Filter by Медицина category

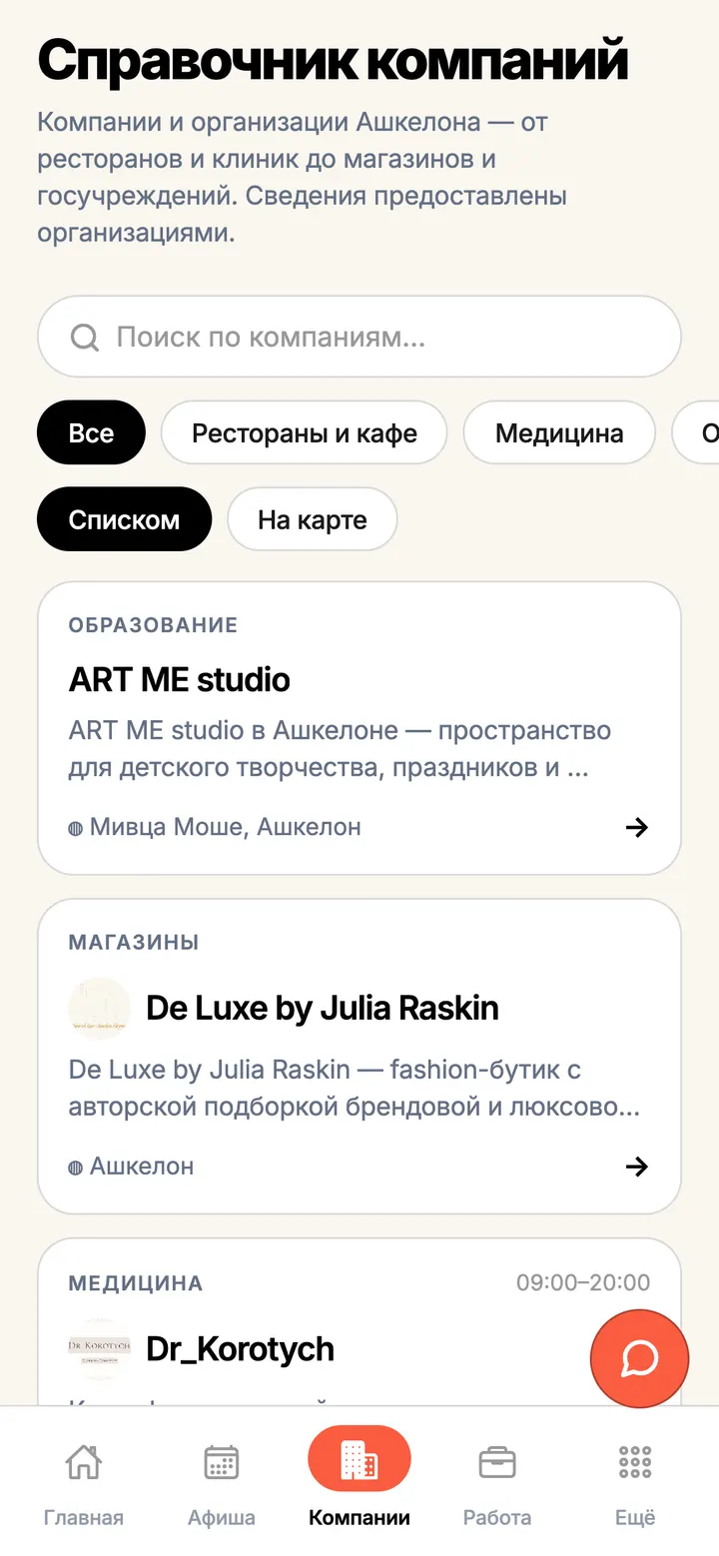[559, 432]
